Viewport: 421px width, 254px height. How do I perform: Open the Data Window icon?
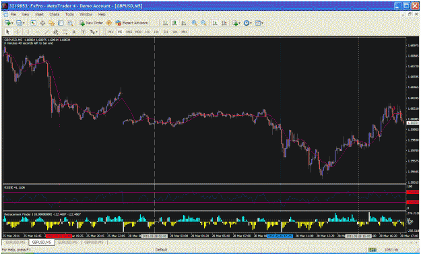(42, 23)
